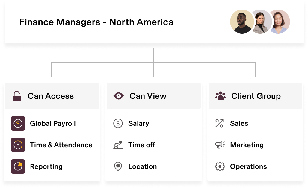308x188 pixels.
Task: Open the Can Access panel header
Action: 52,96
